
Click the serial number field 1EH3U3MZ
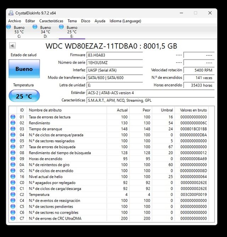point(115,63)
